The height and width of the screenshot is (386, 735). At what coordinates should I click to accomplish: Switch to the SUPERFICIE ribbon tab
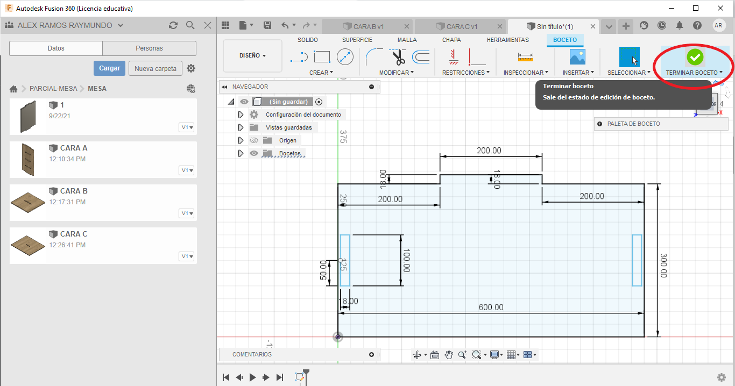click(357, 40)
